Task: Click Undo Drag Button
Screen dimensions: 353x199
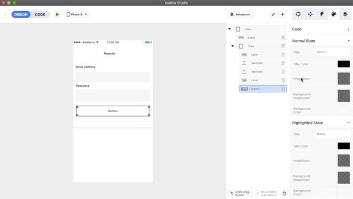Action: (x=240, y=193)
